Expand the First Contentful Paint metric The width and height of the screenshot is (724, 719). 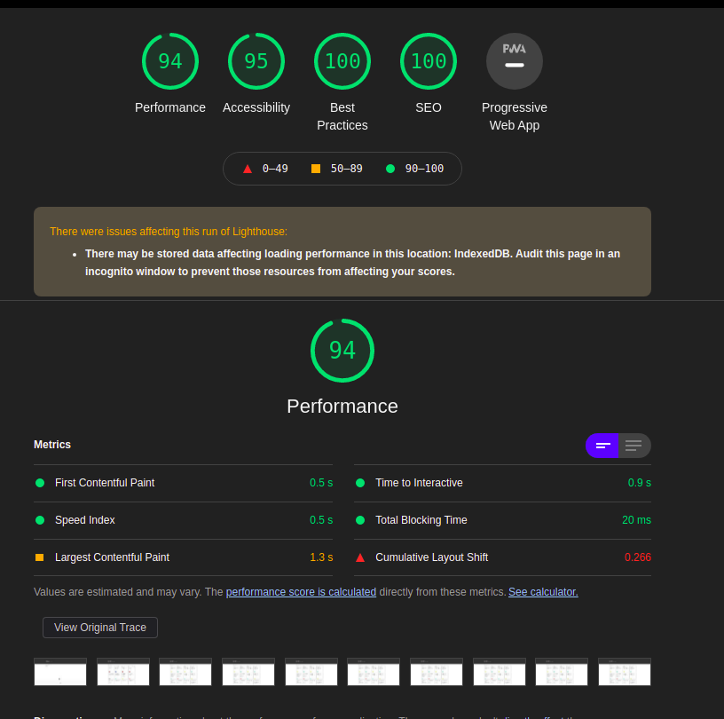(184, 483)
